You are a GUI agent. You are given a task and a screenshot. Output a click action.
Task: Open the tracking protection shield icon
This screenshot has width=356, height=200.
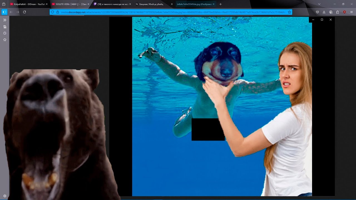(53, 12)
